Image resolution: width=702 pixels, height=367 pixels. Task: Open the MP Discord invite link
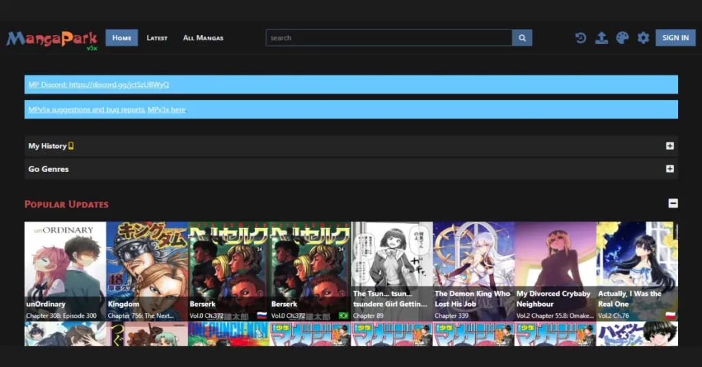point(99,84)
